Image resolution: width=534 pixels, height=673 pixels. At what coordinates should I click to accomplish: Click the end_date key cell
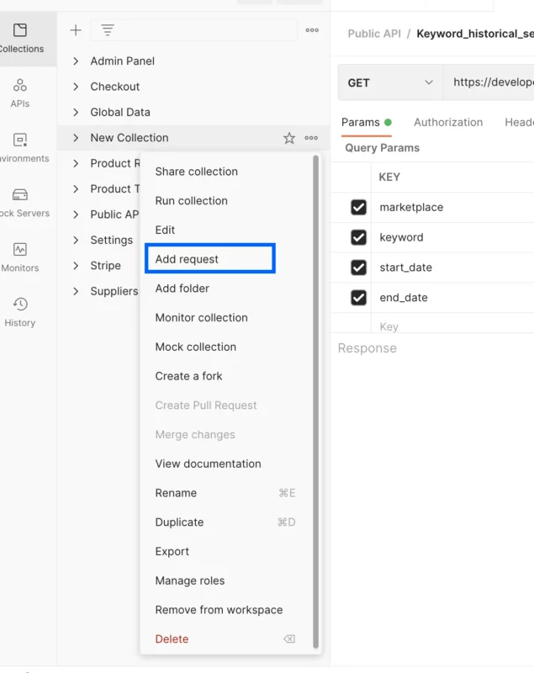pyautogui.click(x=452, y=298)
